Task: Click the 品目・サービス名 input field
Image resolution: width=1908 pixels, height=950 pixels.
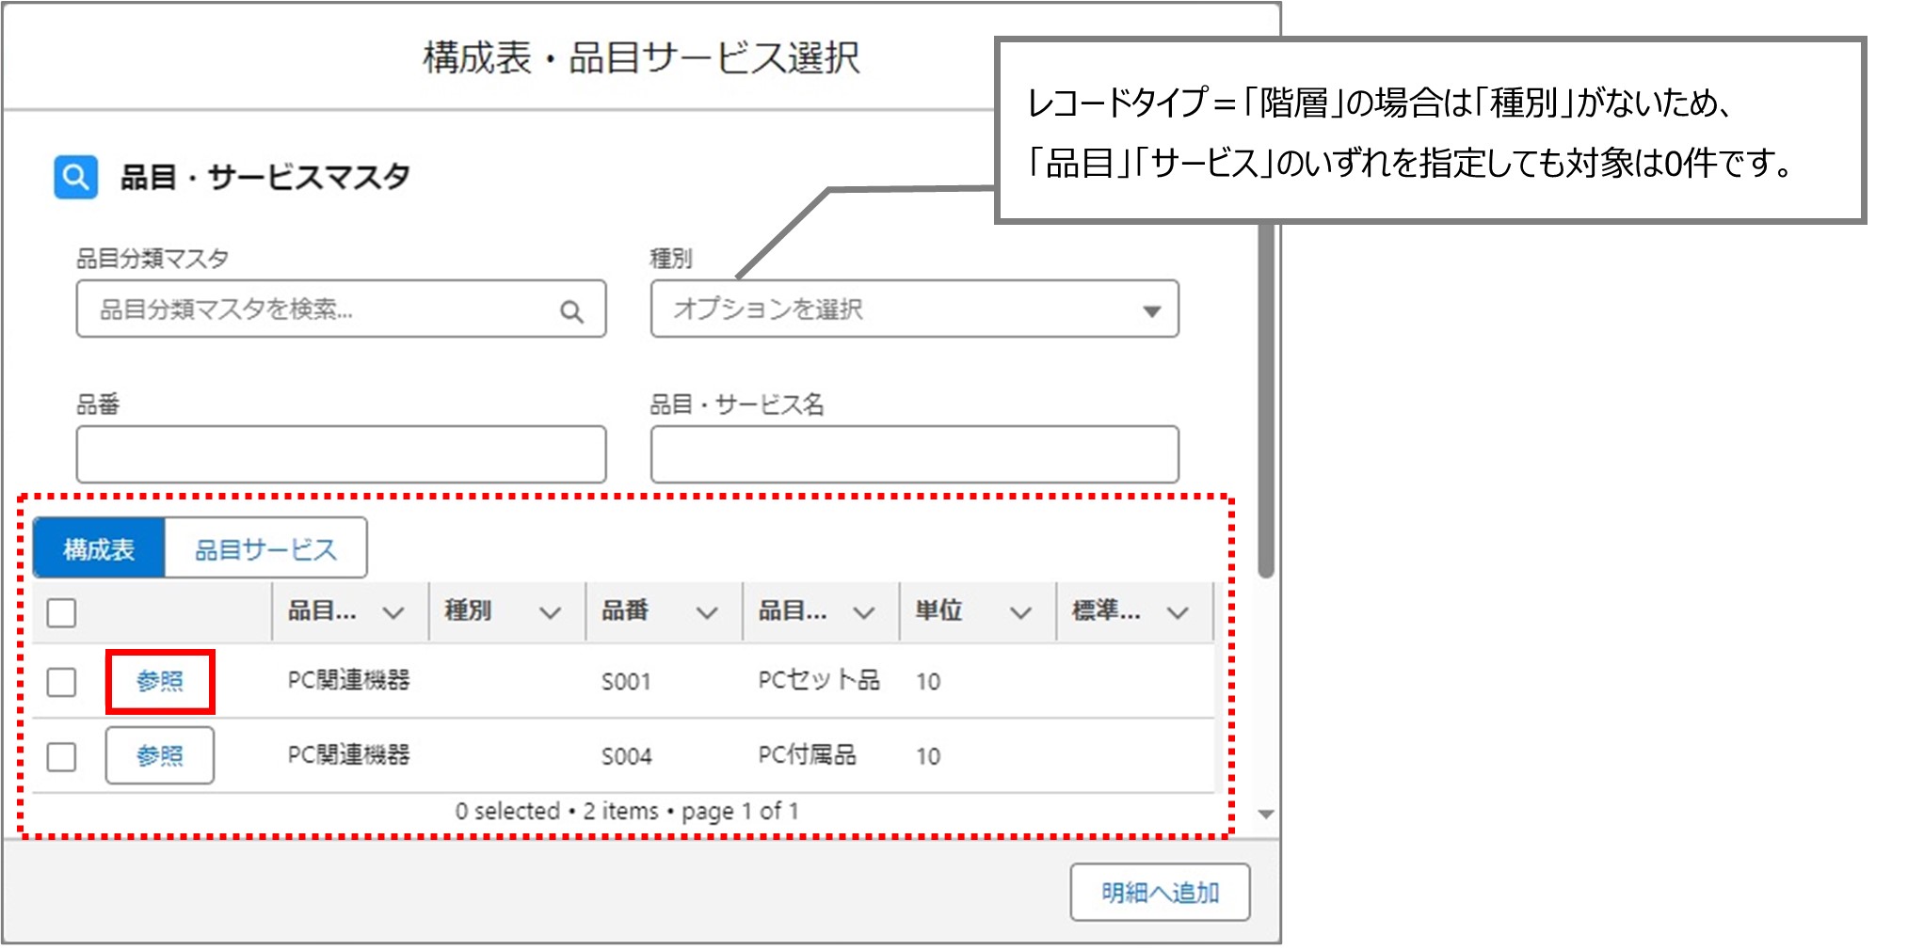Action: tap(914, 454)
